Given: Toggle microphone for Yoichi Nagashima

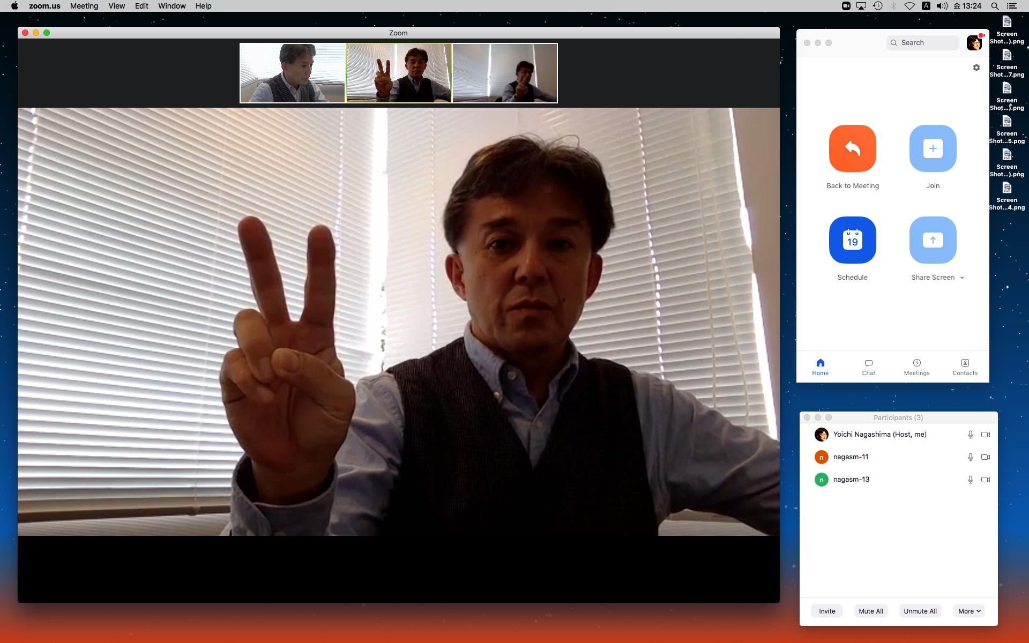Looking at the screenshot, I should 970,435.
